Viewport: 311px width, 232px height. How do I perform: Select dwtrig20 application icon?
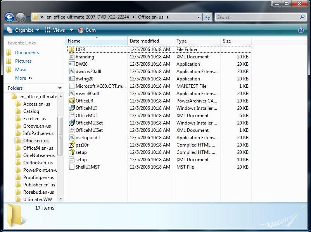(71, 78)
